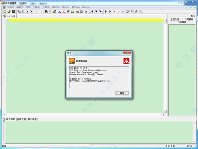The width and height of the screenshot is (198, 149).
Task: Switch to the 代码模板 tab
Action: point(189,19)
